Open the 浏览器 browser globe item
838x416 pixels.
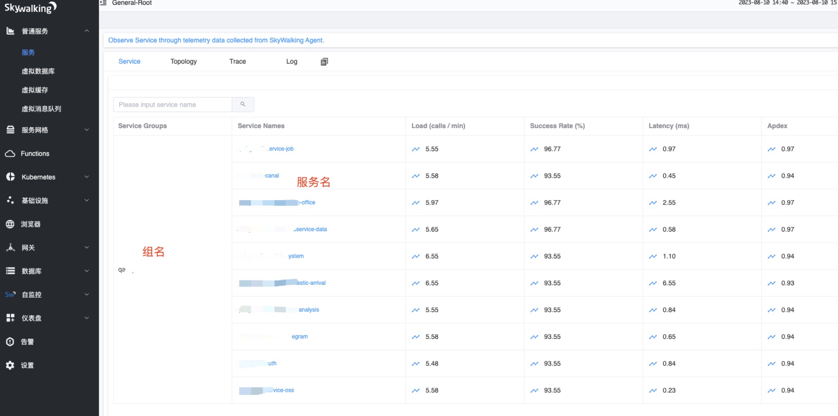(31, 224)
